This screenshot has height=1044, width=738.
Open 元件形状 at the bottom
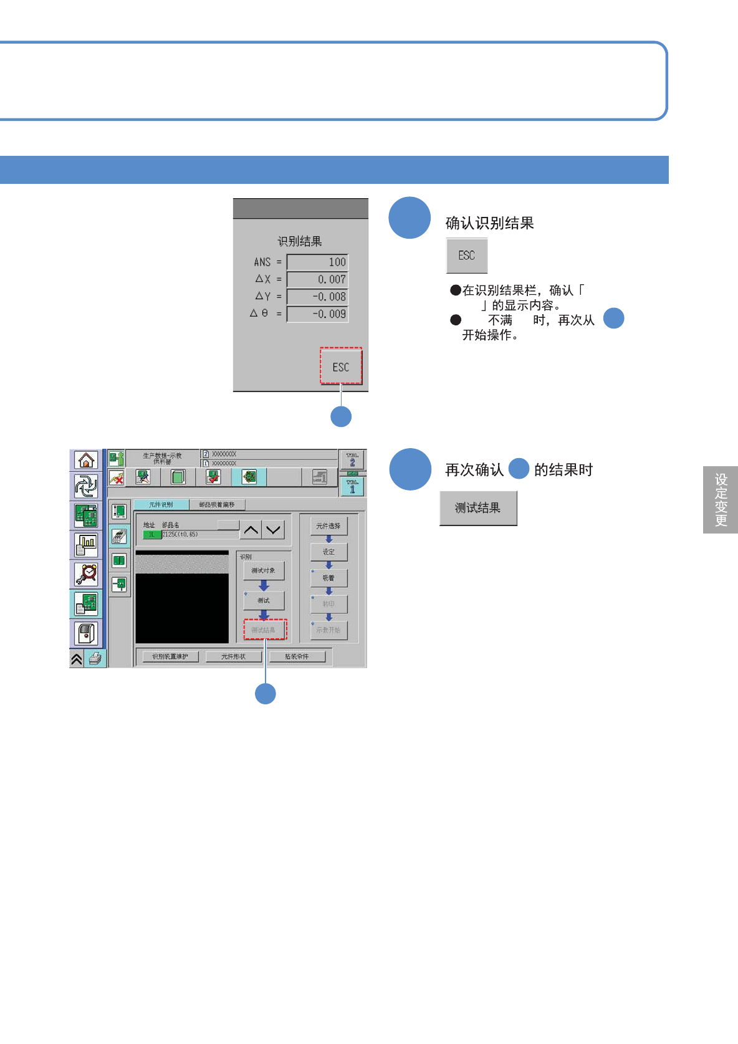[234, 656]
